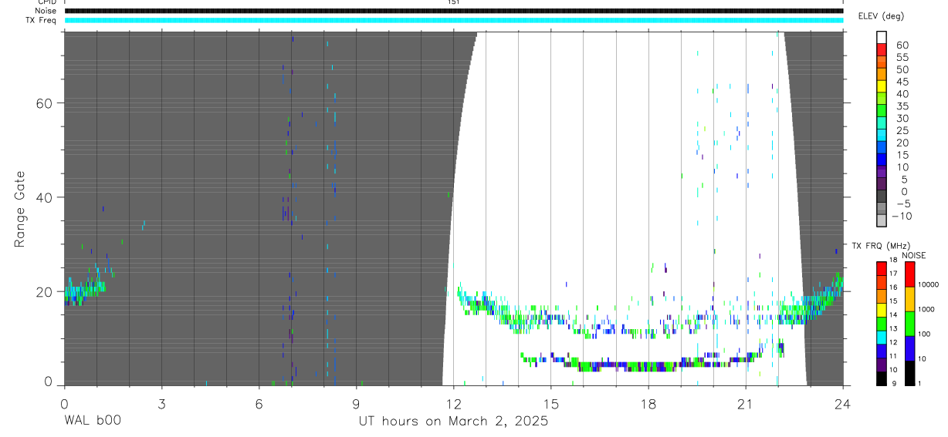Screen dimensions: 948x437
Task: Click the white top segment of ELEV colorbar
Action: 882,38
